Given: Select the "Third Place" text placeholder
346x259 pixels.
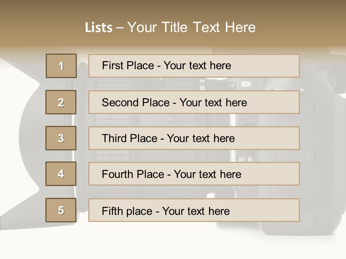Looking at the screenshot, I should (194, 138).
